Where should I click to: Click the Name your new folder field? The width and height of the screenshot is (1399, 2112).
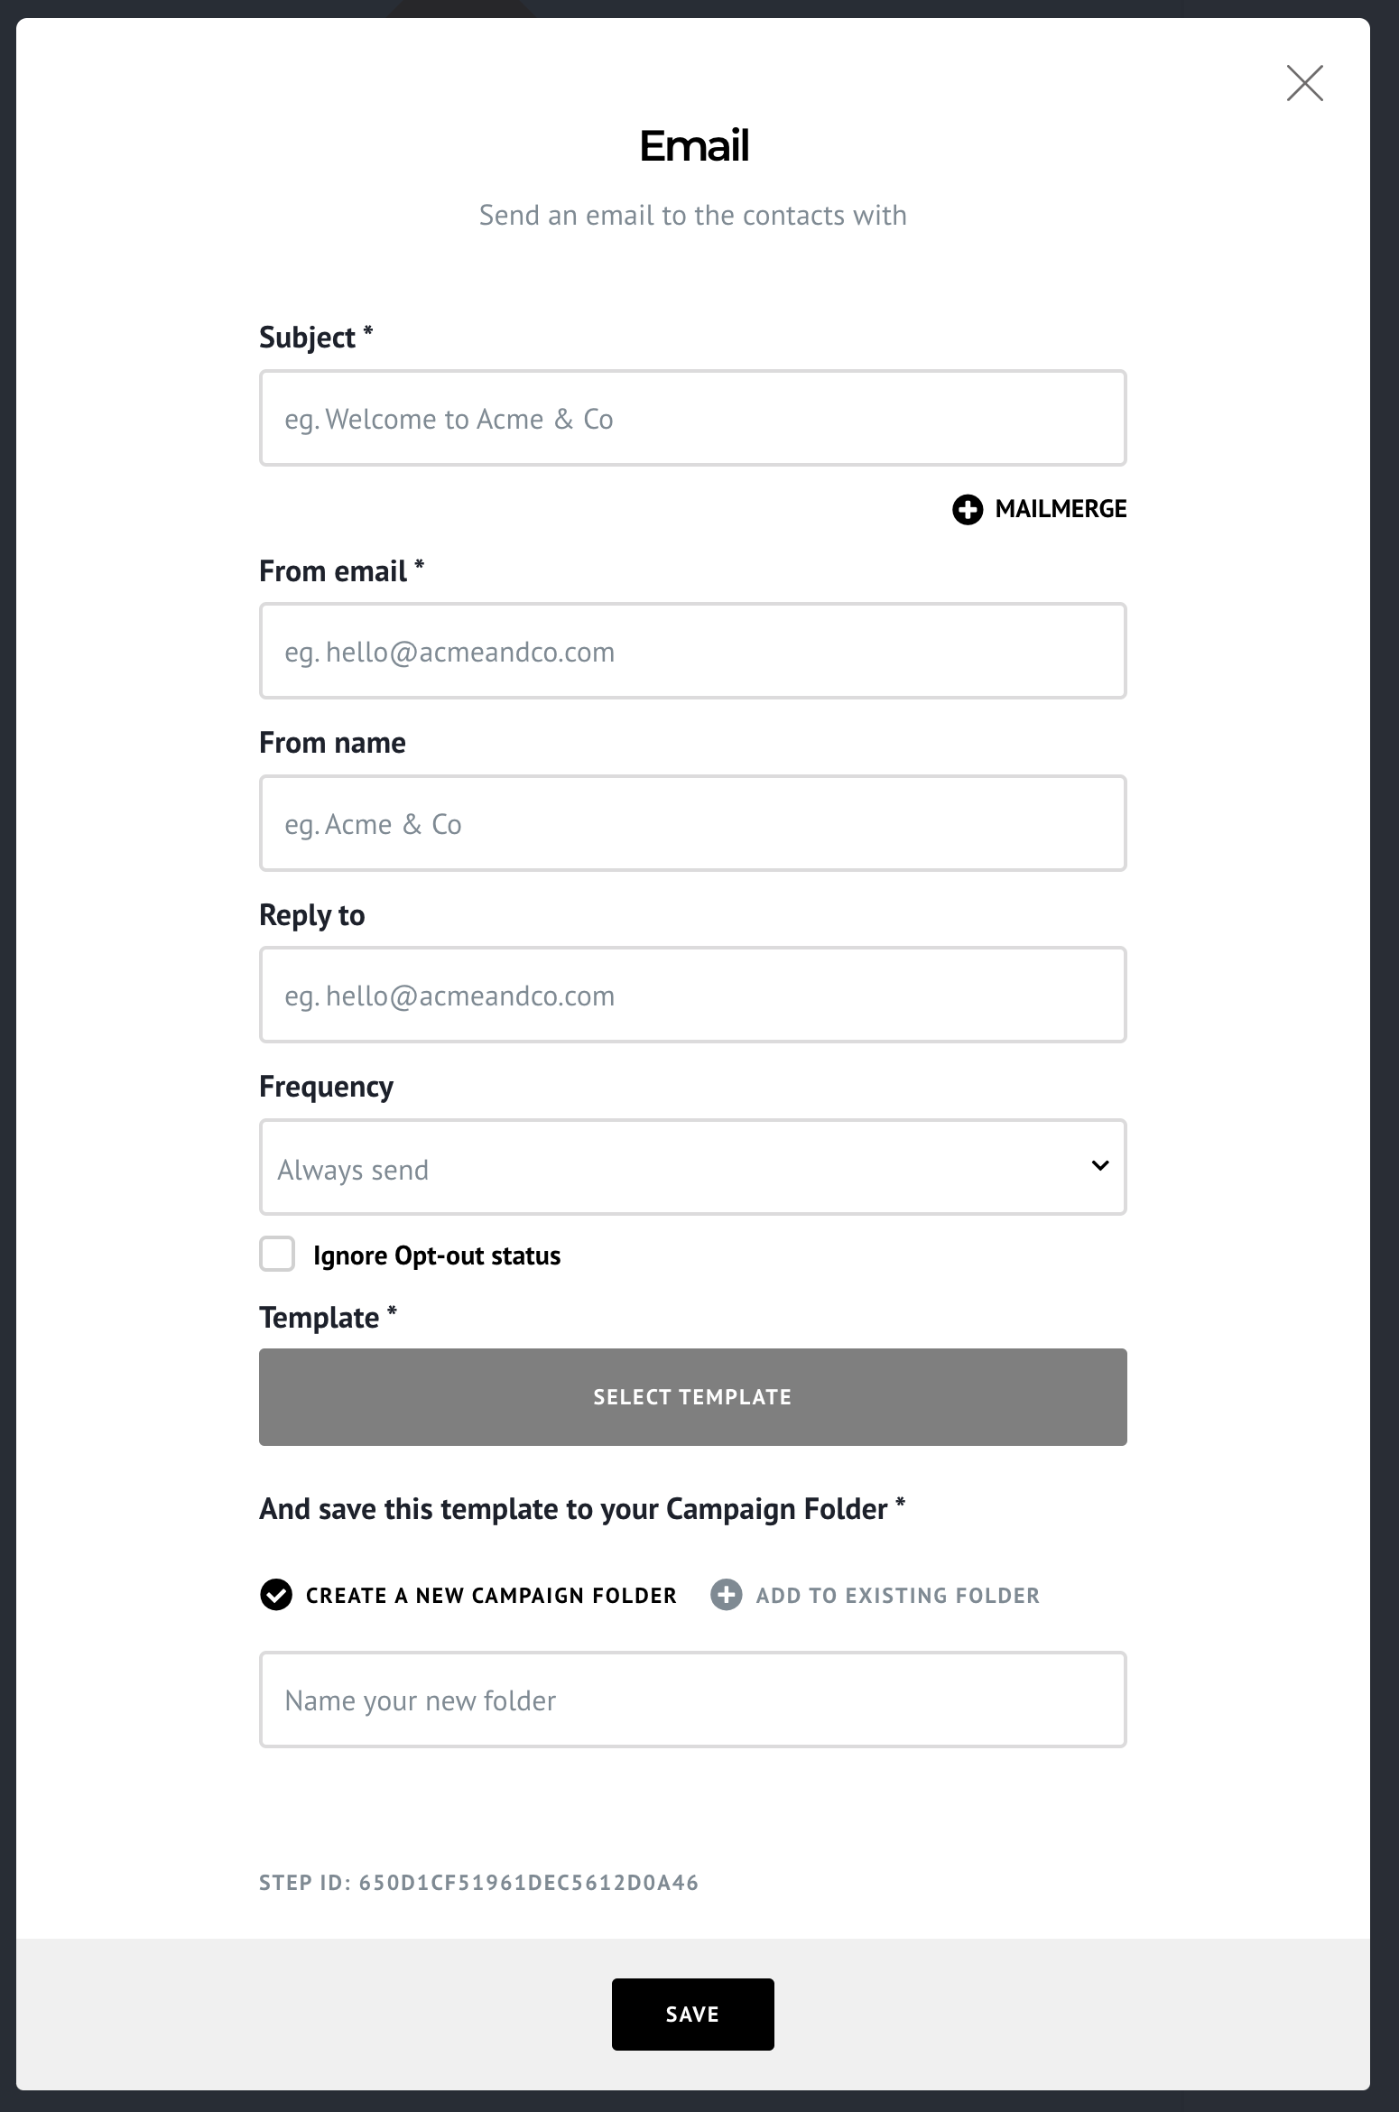coord(693,1700)
